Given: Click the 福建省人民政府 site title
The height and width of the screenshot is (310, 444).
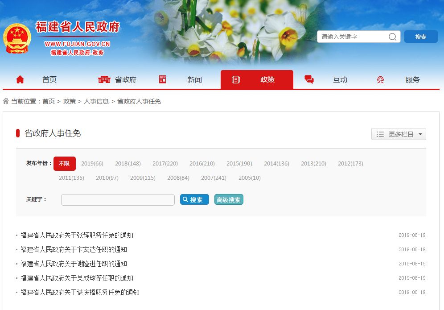Looking at the screenshot, I should click(78, 27).
